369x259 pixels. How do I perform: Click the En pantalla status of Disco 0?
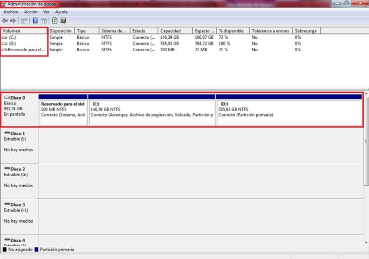14,114
